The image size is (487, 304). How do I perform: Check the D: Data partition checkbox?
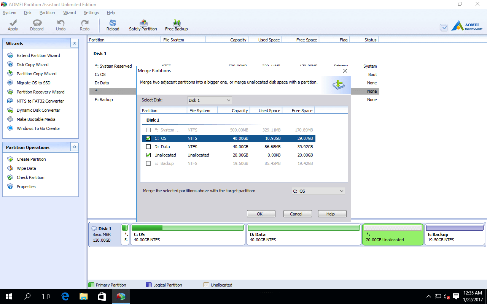tap(148, 147)
